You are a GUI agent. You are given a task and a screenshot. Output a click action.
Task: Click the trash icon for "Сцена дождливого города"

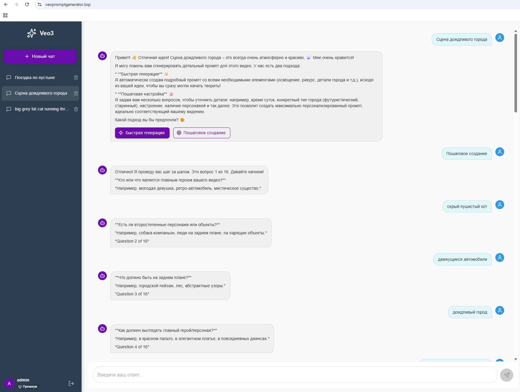coord(76,93)
